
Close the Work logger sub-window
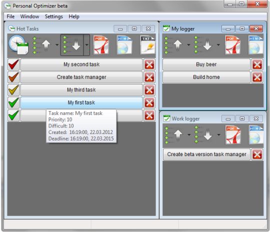click(256, 118)
